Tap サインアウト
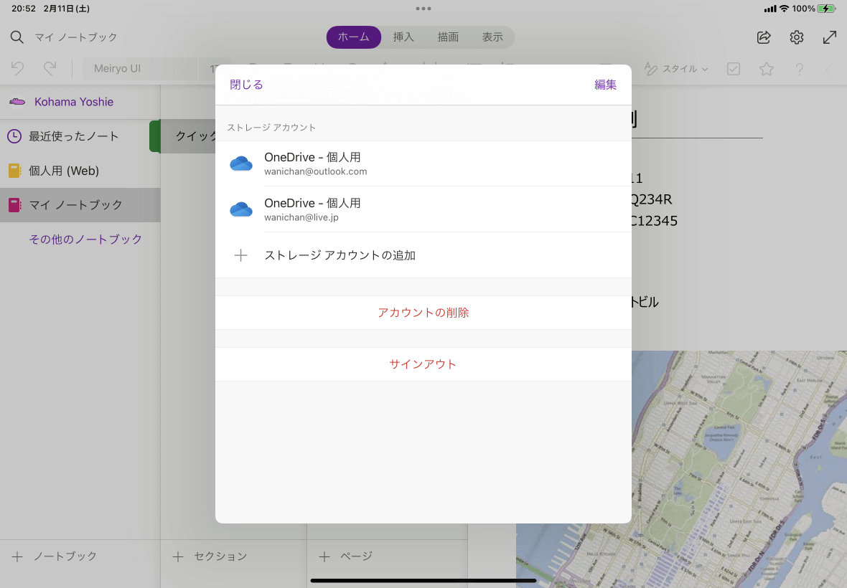This screenshot has width=847, height=588. pos(423,364)
